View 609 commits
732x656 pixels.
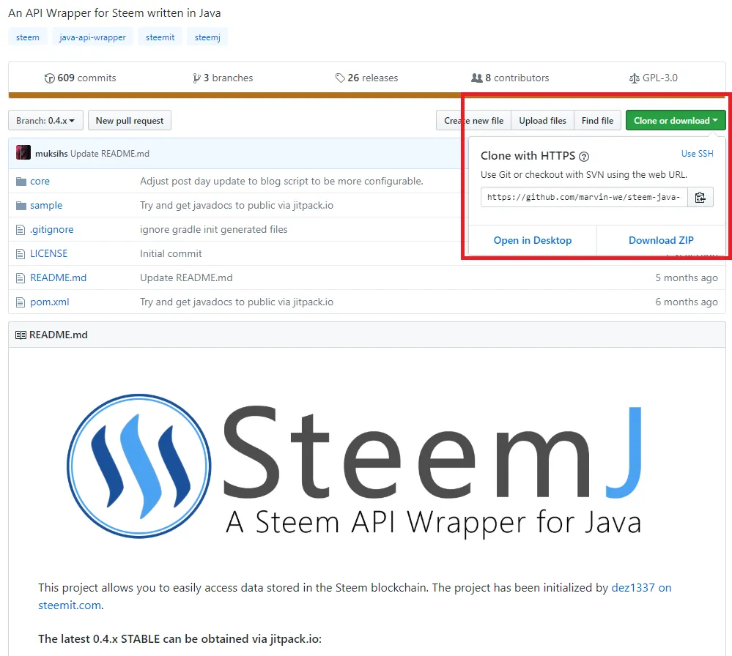(x=81, y=78)
